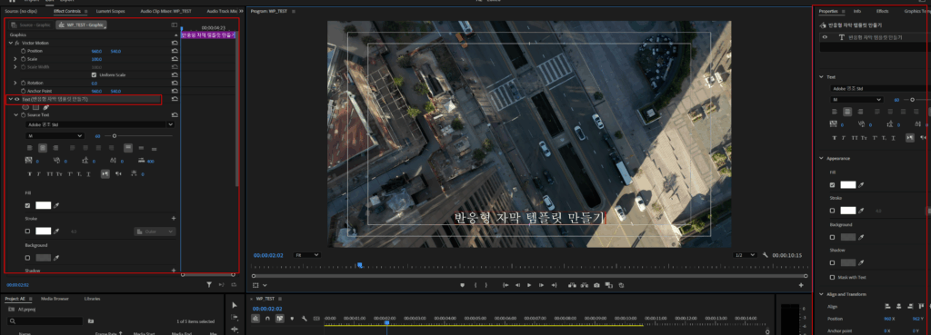Export frame with camera icon

click(x=596, y=285)
